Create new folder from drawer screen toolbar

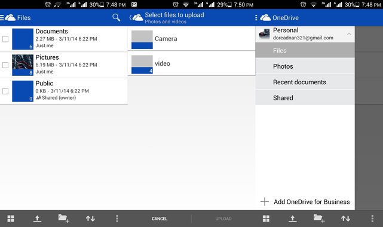pos(319,219)
